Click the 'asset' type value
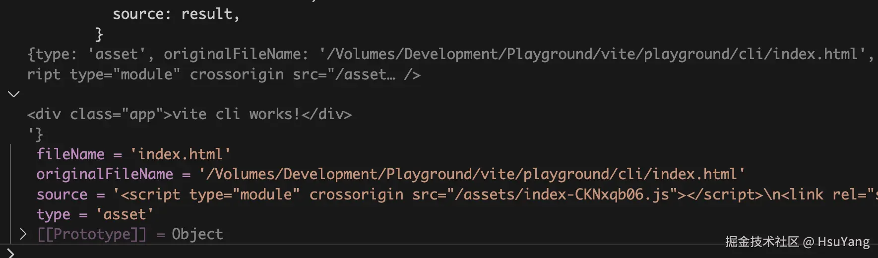The image size is (878, 258). (x=125, y=214)
